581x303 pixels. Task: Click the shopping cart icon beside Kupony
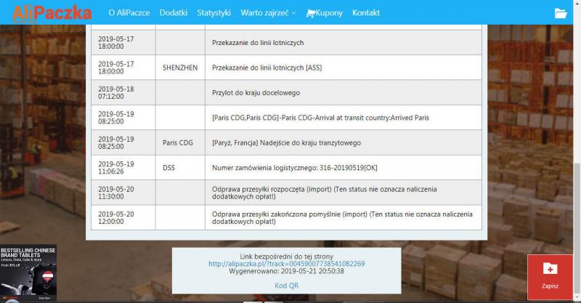[x=311, y=13]
